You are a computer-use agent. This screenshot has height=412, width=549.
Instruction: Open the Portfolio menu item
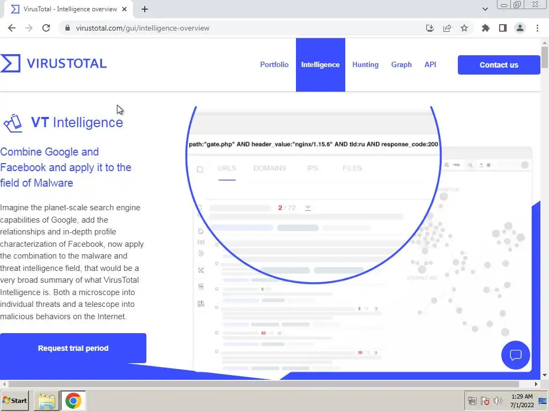click(274, 64)
